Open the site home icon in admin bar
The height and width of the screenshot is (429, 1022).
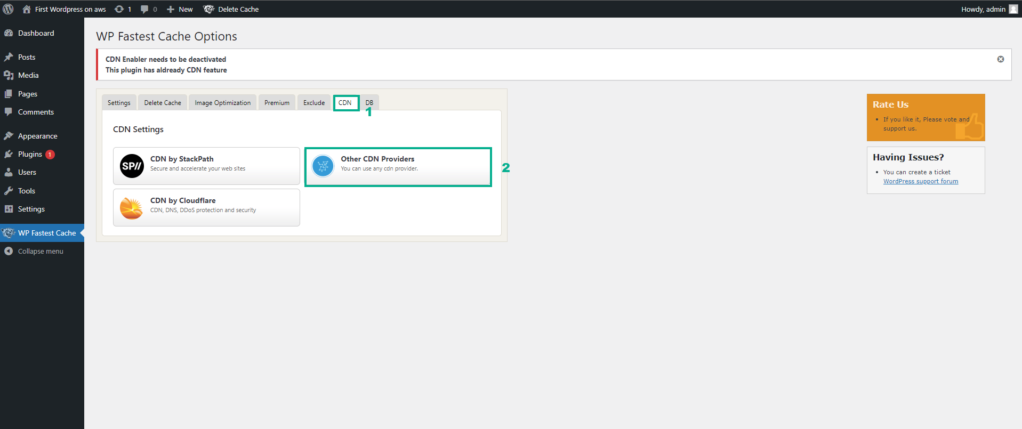27,9
